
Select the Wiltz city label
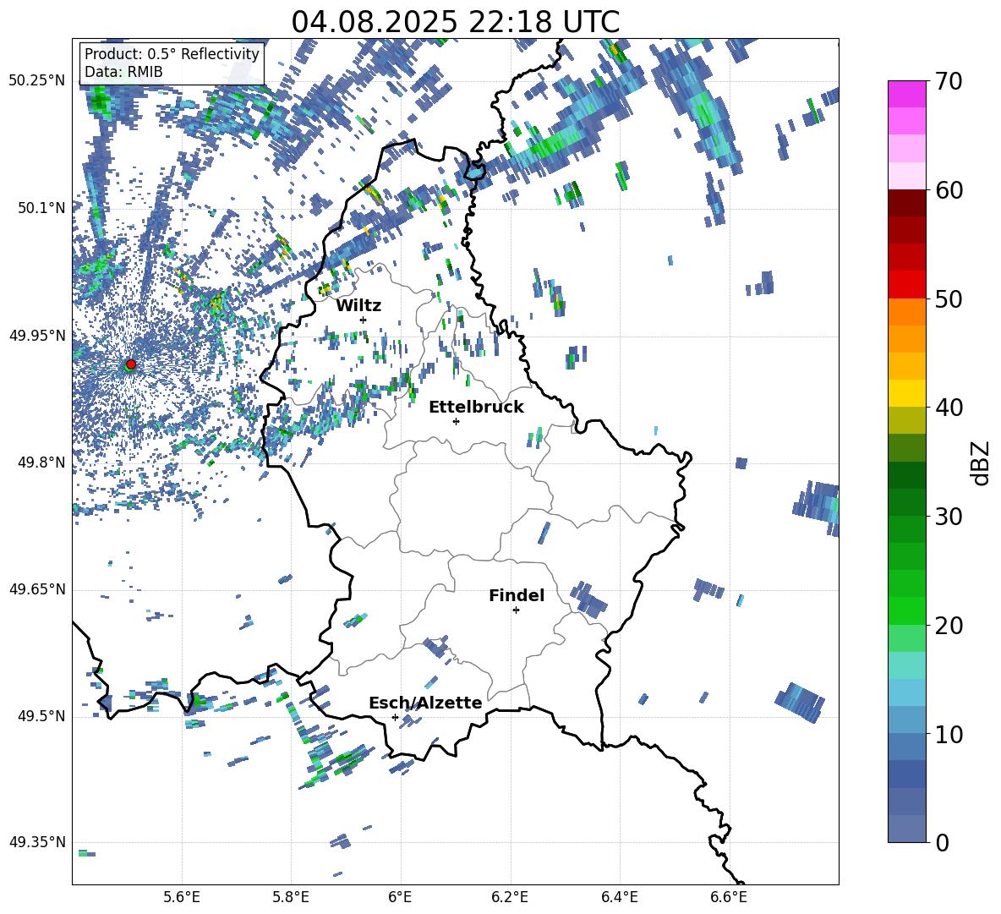pos(358,306)
